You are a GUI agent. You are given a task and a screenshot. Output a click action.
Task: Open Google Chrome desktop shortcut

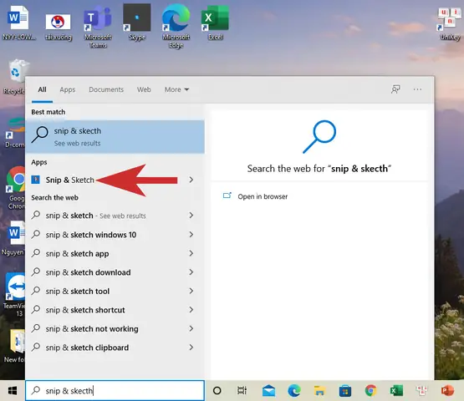15,188
